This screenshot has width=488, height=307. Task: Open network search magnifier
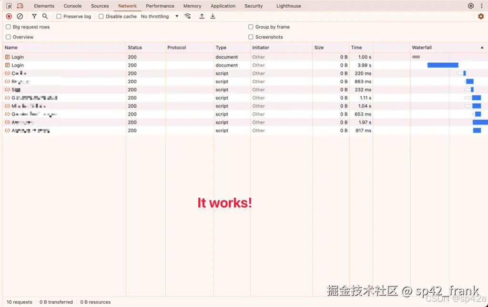click(45, 17)
